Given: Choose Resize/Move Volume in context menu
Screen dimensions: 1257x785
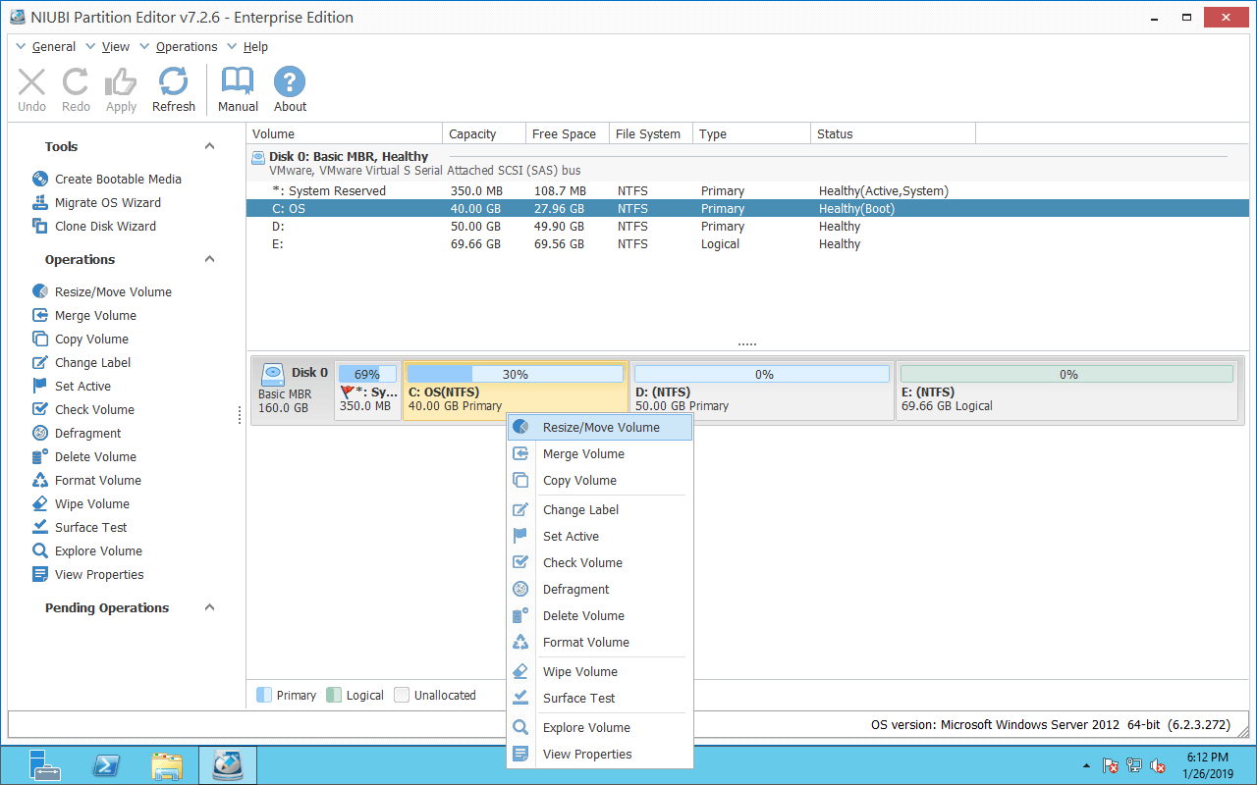Looking at the screenshot, I should tap(599, 427).
